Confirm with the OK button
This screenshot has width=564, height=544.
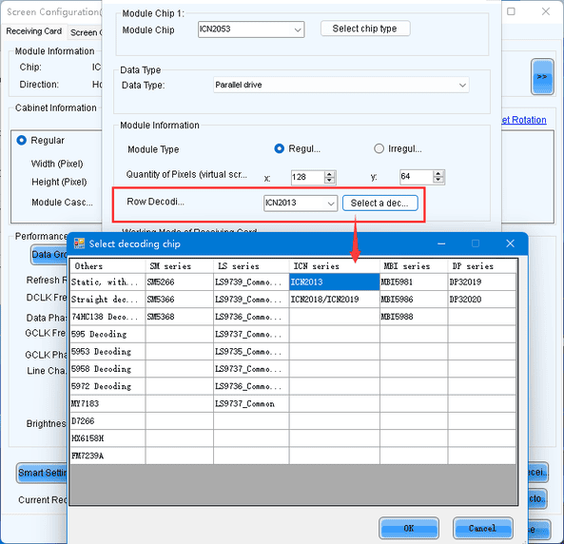click(x=409, y=528)
